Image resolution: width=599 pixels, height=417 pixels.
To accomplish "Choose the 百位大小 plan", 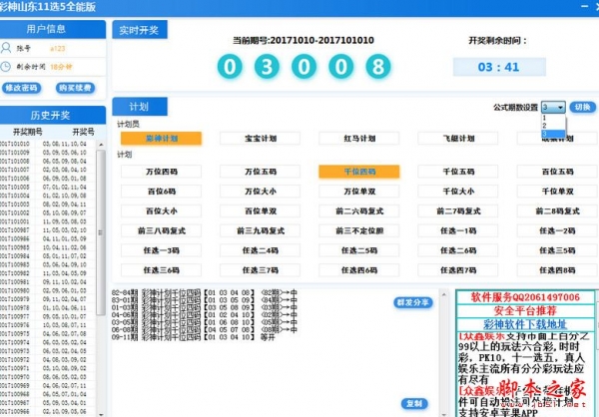I will [x=161, y=210].
